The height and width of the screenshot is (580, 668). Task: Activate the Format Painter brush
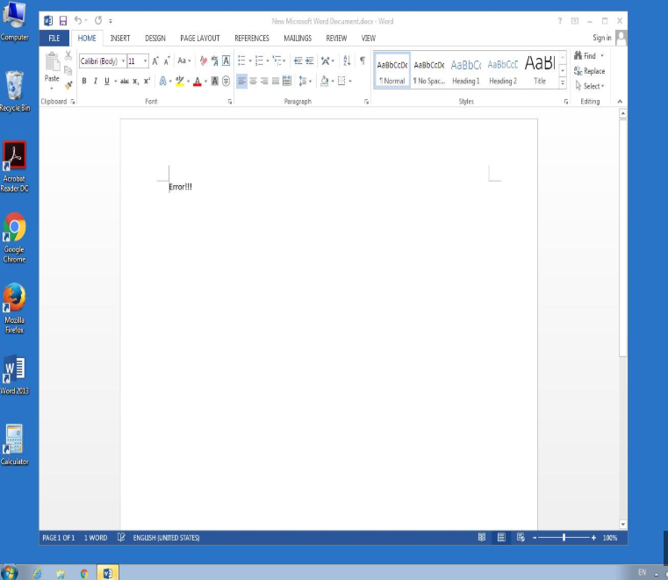(x=68, y=85)
